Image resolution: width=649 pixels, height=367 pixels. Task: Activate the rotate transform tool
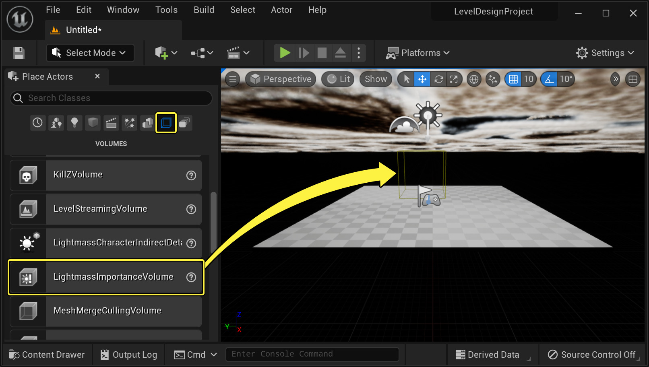pos(438,79)
